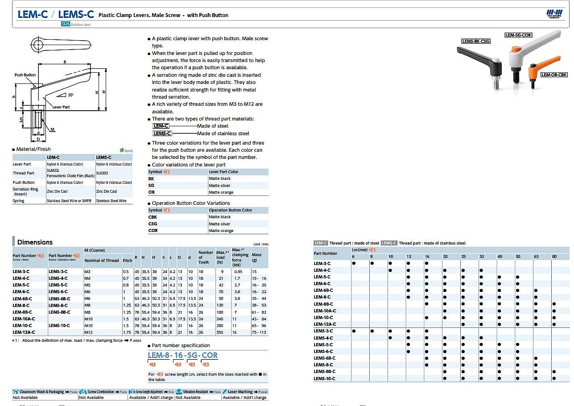Click tag 4 under COR in part number specification

click(x=206, y=365)
